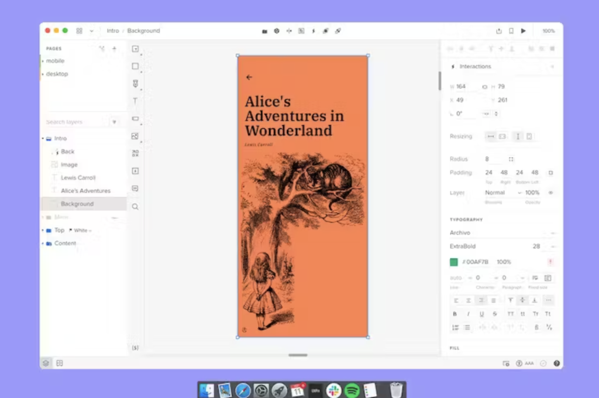Open the 100% zoom level dropdown
Screen dimensions: 599x398
point(549,31)
